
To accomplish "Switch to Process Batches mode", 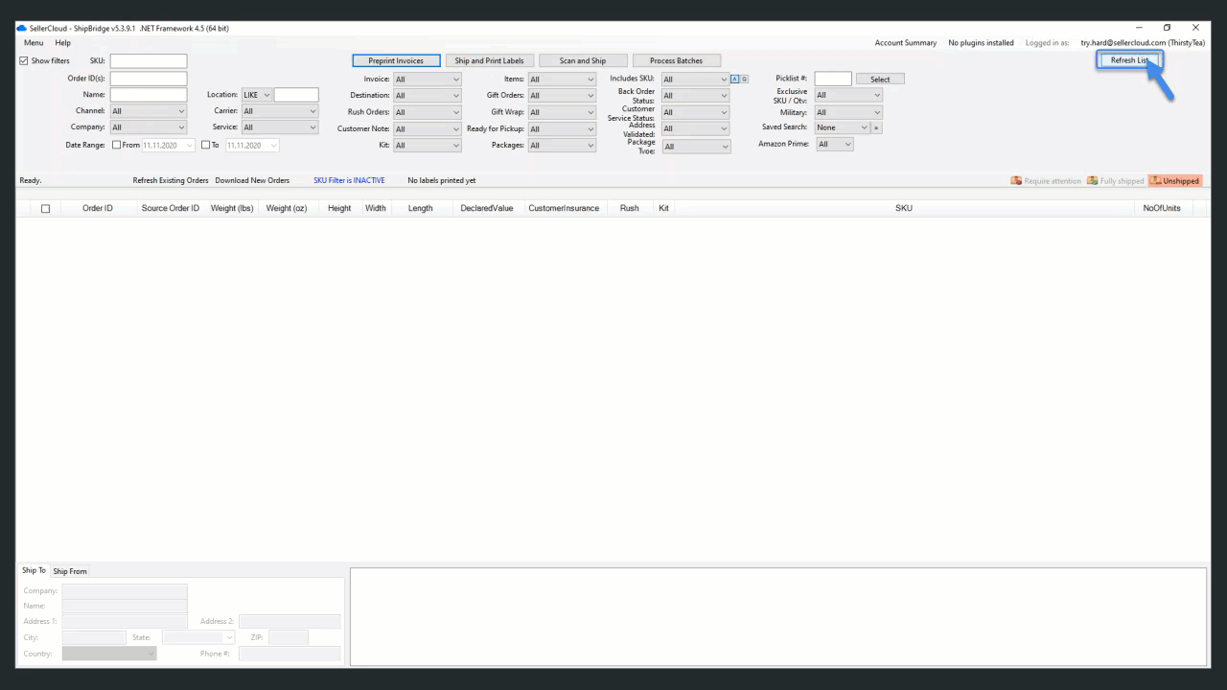I will point(676,60).
